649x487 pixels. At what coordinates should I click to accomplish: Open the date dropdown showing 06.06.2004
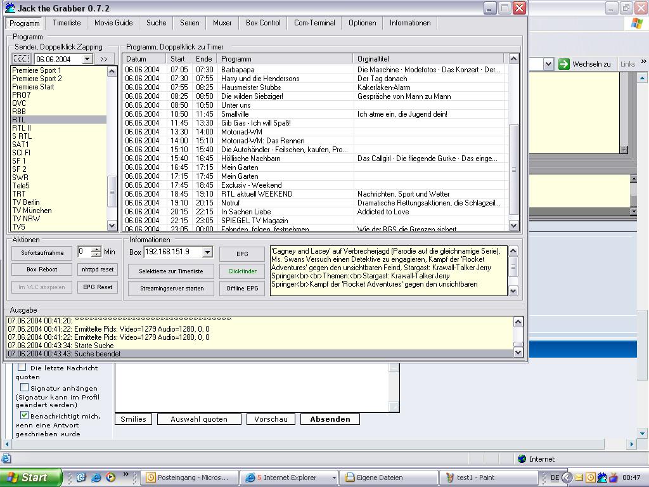coord(87,59)
